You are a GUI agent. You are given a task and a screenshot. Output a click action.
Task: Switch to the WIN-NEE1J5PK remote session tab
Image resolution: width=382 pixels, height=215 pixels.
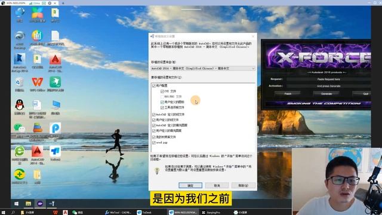click(29, 3)
